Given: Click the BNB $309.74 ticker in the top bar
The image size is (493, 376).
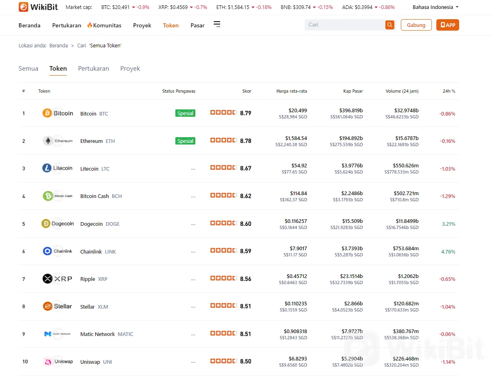Looking at the screenshot, I should [x=307, y=7].
